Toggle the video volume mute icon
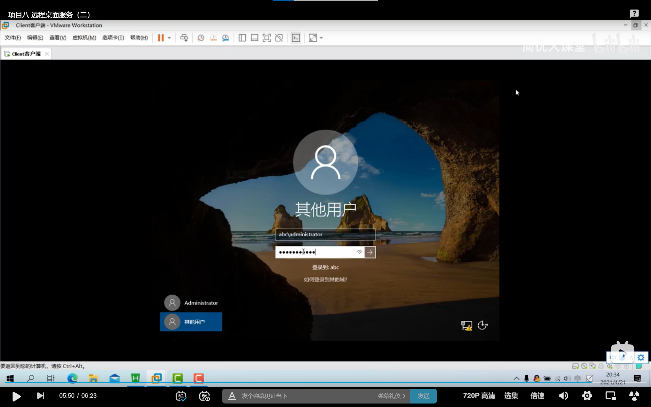 (564, 396)
